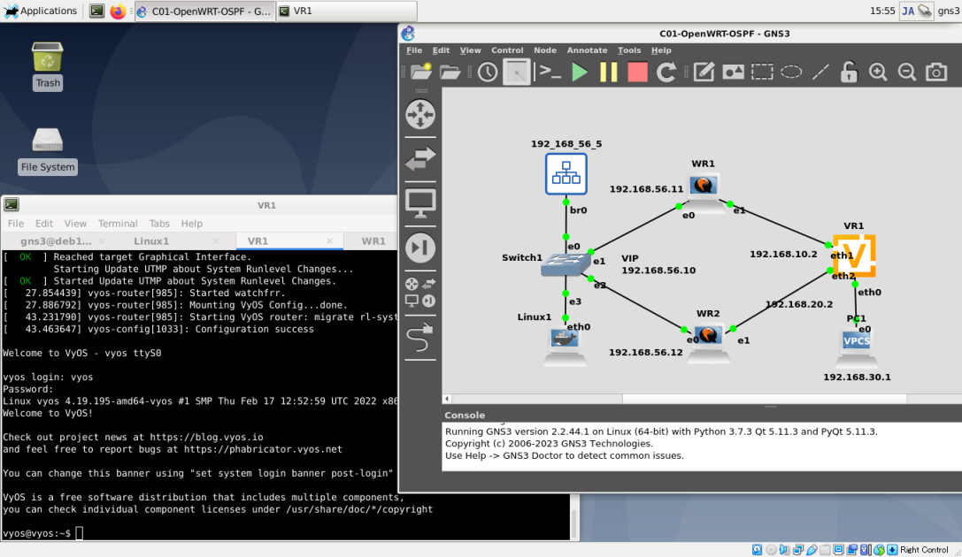Start all nodes with the green play icon

pyautogui.click(x=578, y=72)
